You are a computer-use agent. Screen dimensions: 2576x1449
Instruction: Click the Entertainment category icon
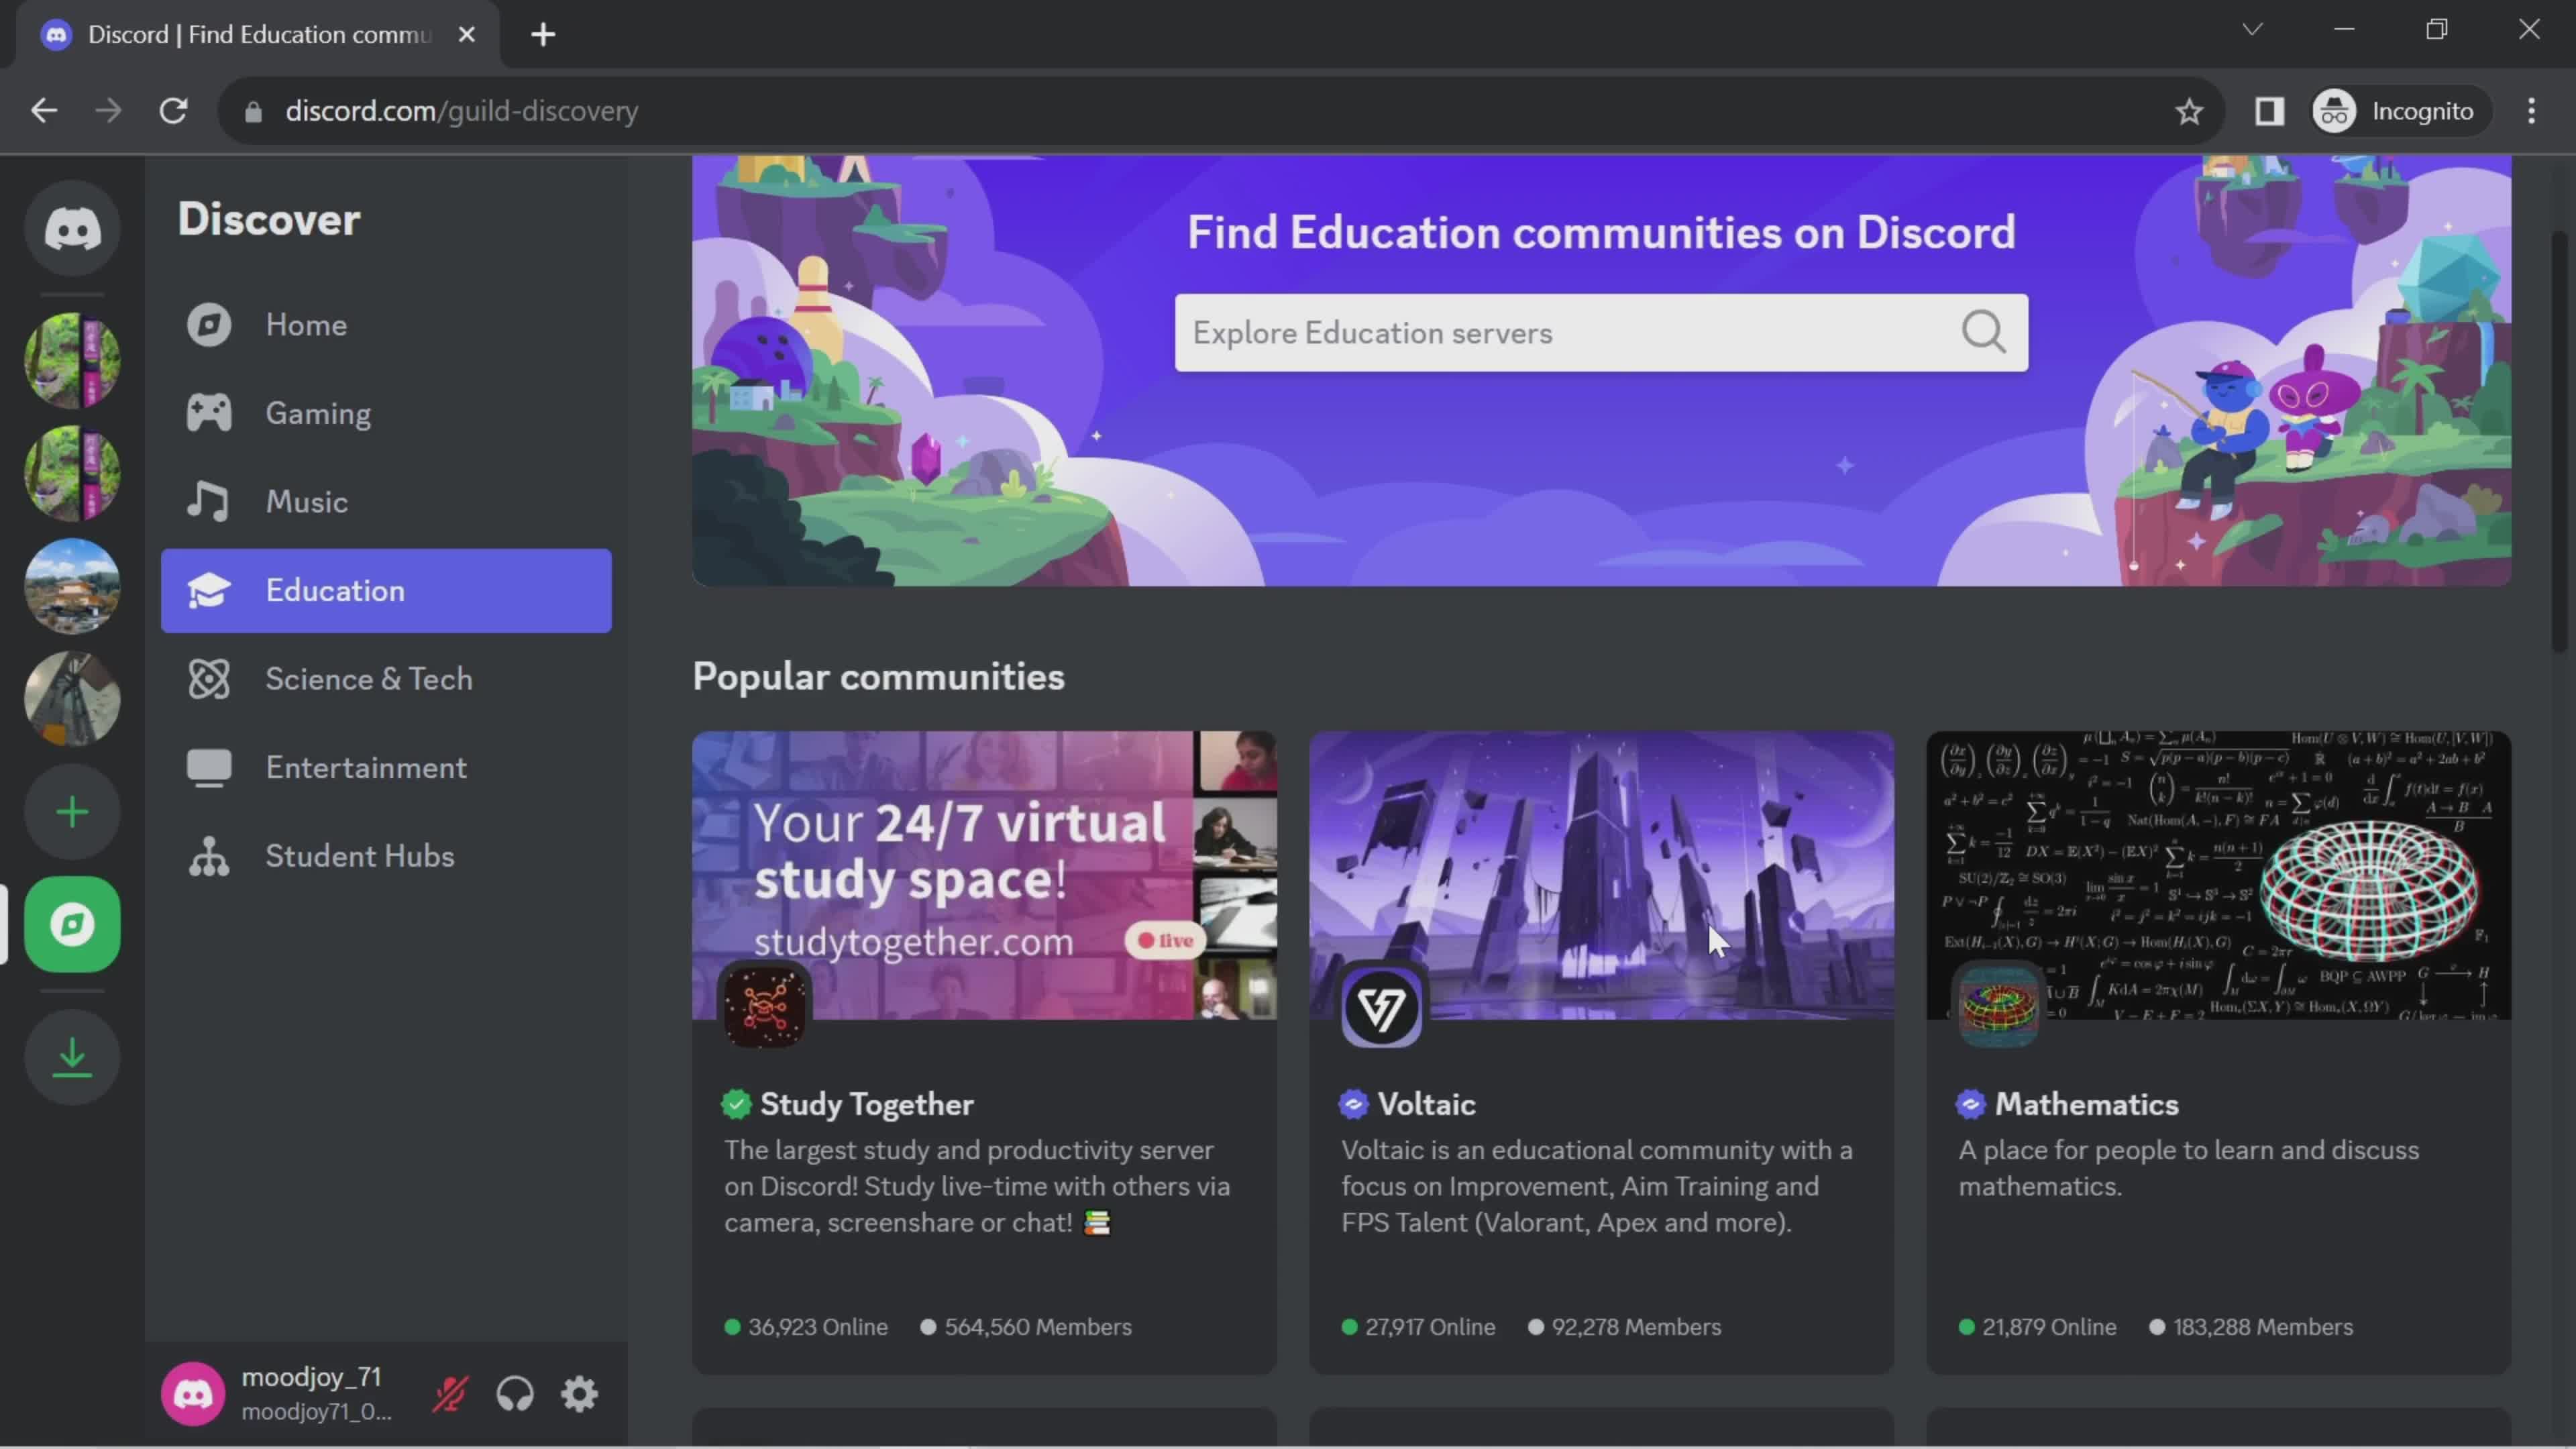[x=209, y=766]
